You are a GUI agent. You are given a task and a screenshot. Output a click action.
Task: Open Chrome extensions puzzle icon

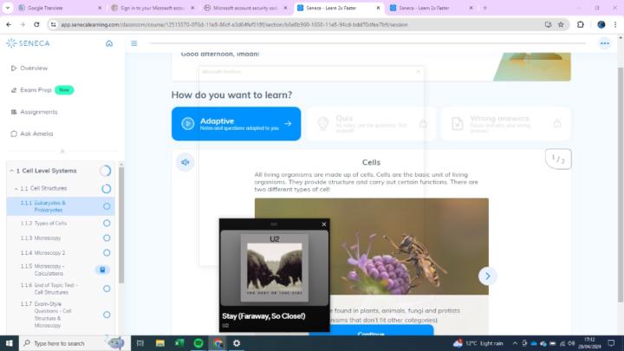tap(580, 24)
